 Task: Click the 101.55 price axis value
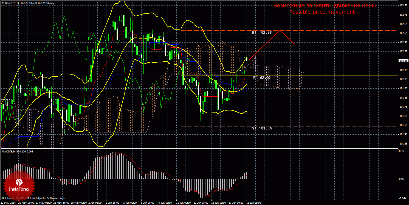point(403,125)
